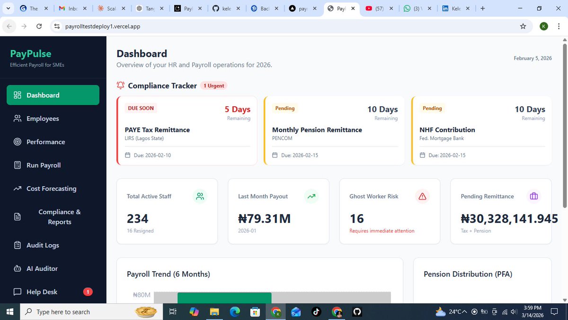Open the Performance section
The width and height of the screenshot is (568, 320).
53,142
